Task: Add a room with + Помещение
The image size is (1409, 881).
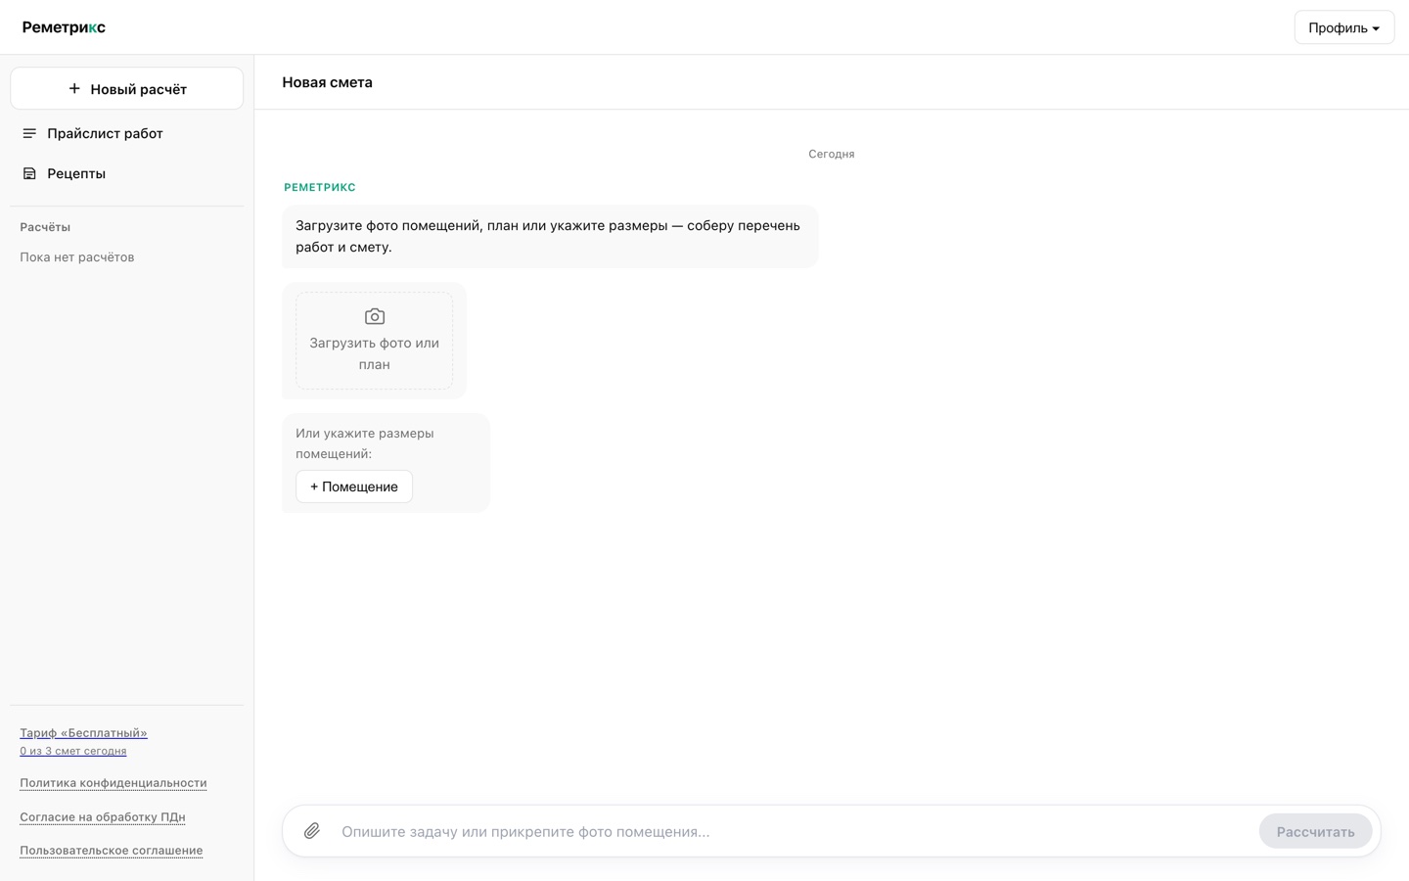Action: click(354, 487)
